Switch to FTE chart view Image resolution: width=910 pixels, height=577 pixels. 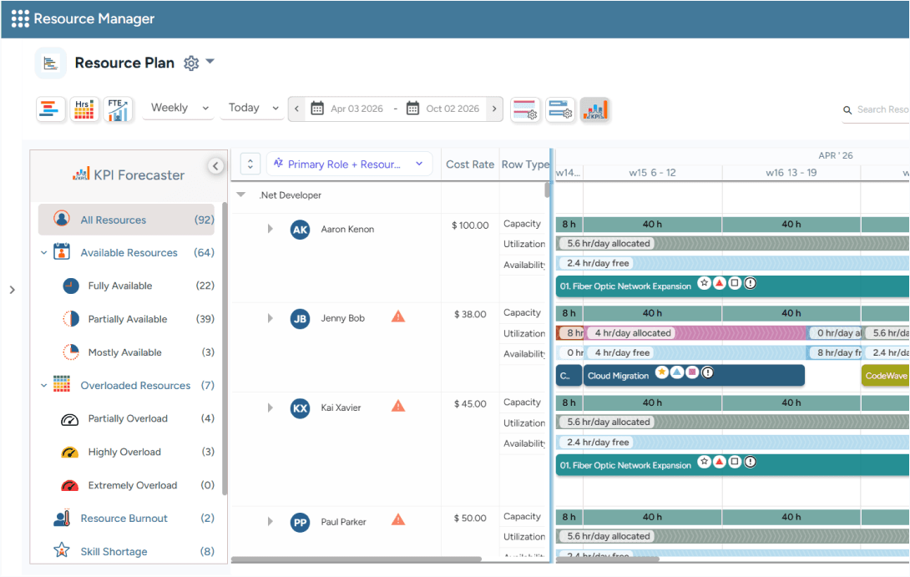[118, 109]
